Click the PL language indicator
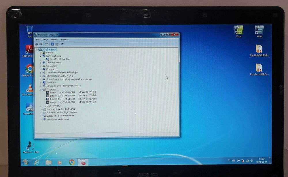The height and width of the screenshot is (177, 288). (230, 160)
